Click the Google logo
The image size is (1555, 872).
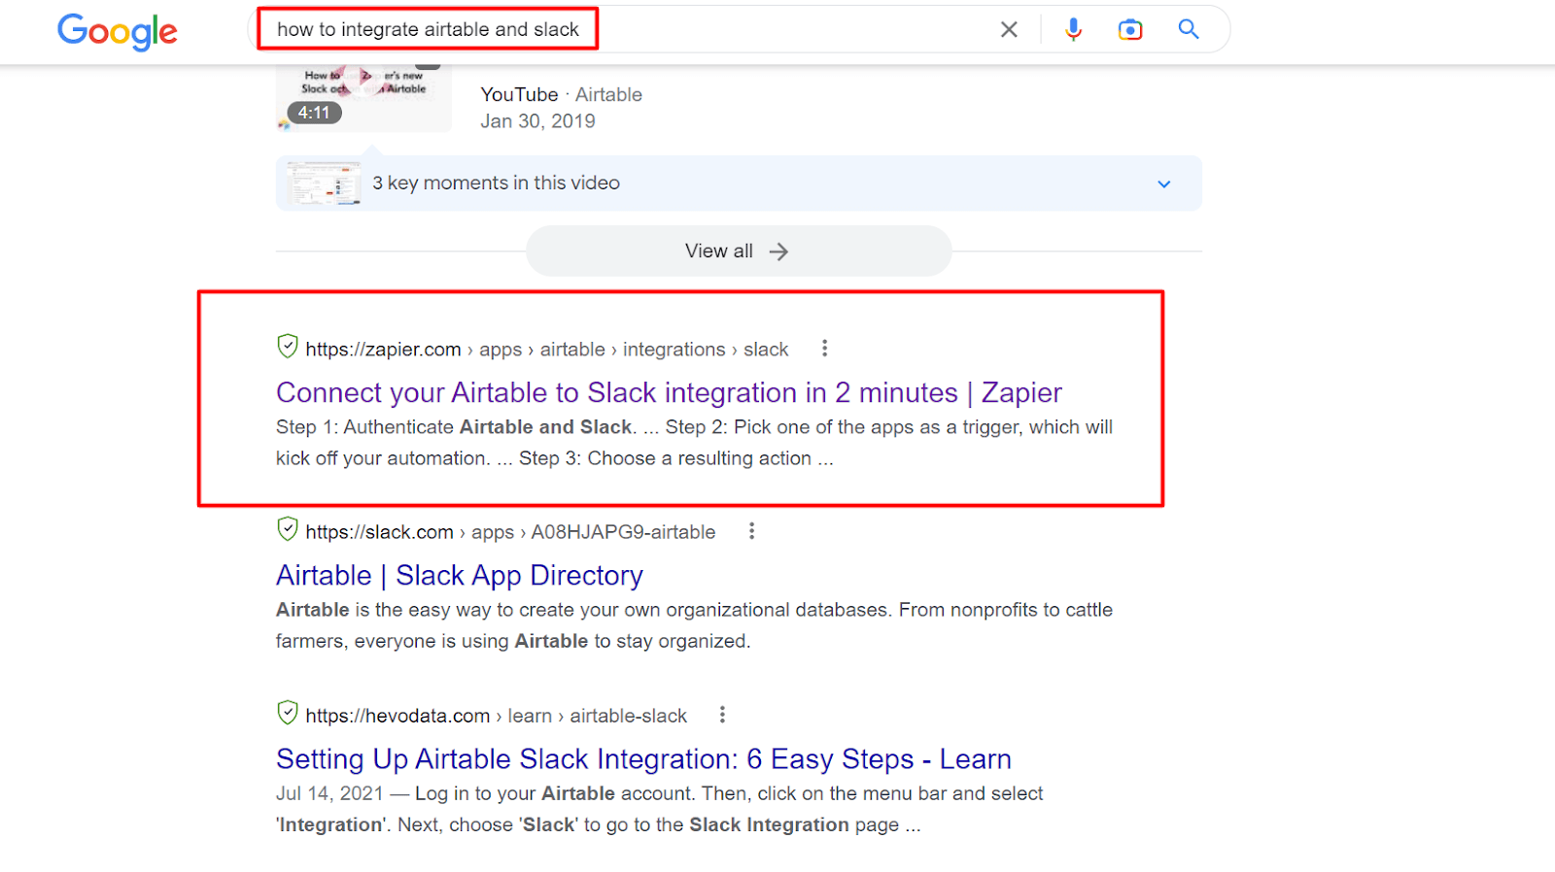(x=118, y=31)
